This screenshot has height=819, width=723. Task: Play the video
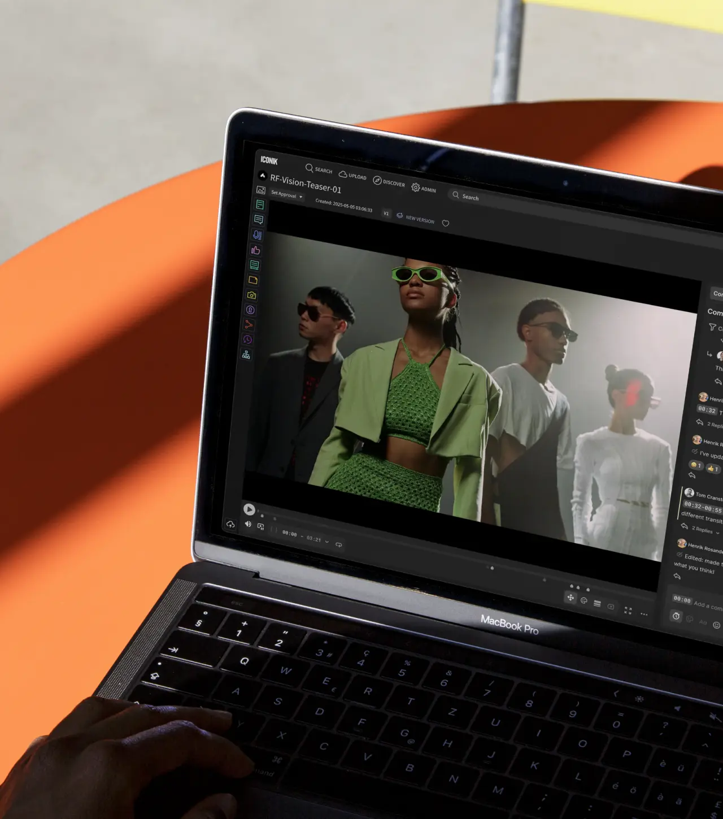(x=249, y=509)
